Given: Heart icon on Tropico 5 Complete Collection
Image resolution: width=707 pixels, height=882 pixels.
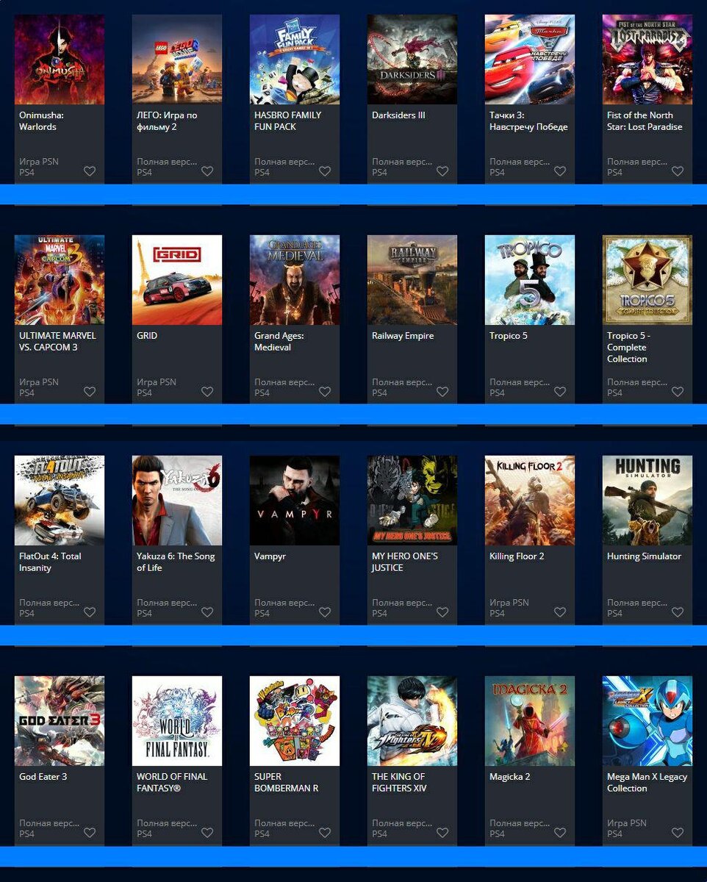Looking at the screenshot, I should [678, 392].
